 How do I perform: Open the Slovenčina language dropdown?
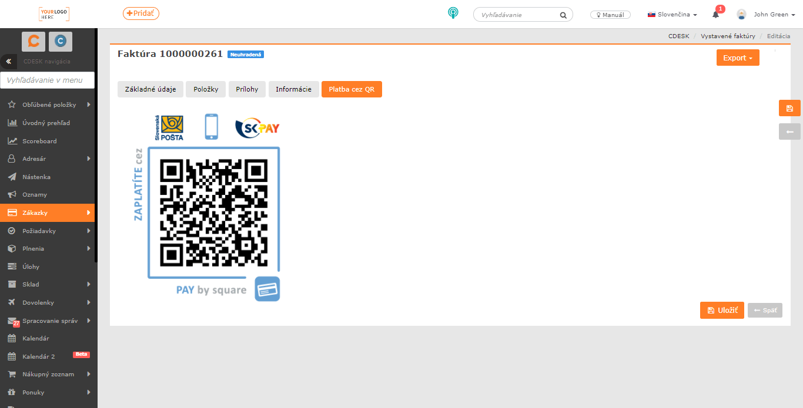pyautogui.click(x=672, y=15)
